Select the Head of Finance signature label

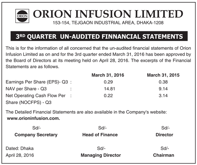point(100,135)
